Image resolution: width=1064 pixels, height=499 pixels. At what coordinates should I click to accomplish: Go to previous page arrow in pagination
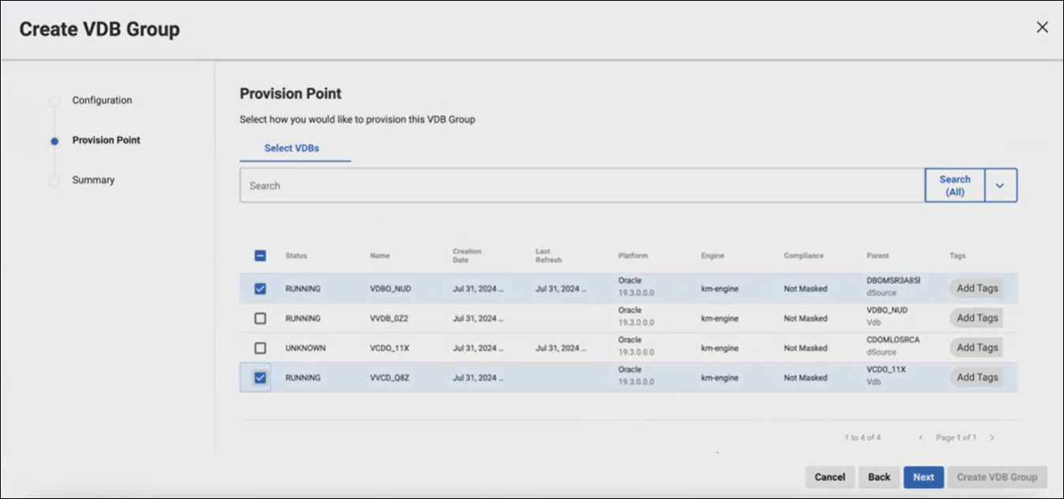tap(920, 437)
